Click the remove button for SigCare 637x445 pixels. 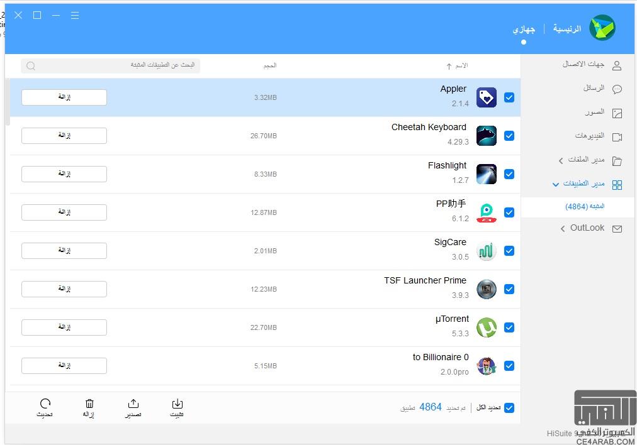click(64, 251)
